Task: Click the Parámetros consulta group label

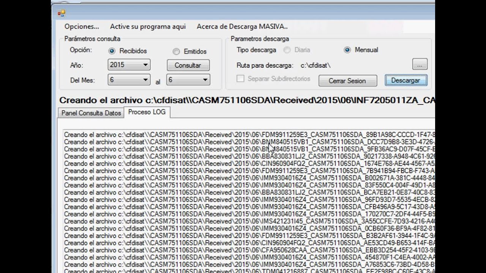Action: point(92,39)
